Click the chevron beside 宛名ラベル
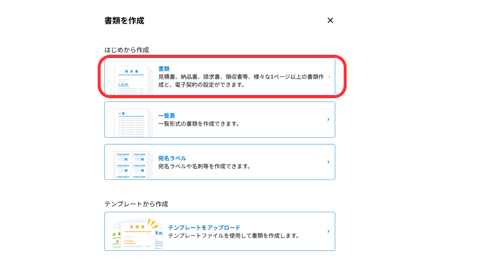481x270 pixels. pyautogui.click(x=328, y=162)
